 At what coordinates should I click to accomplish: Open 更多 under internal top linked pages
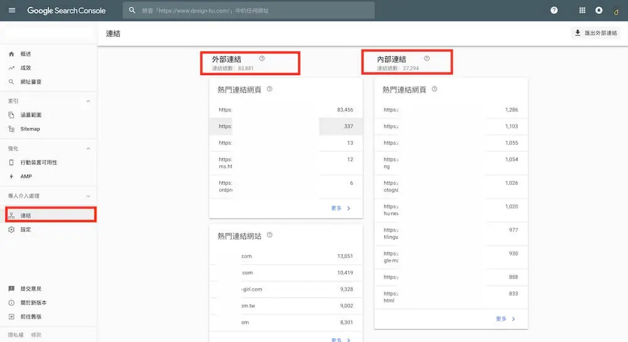pyautogui.click(x=506, y=319)
